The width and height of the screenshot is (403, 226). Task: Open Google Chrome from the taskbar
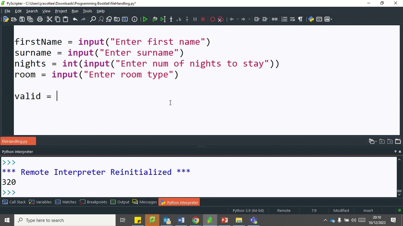click(x=196, y=220)
